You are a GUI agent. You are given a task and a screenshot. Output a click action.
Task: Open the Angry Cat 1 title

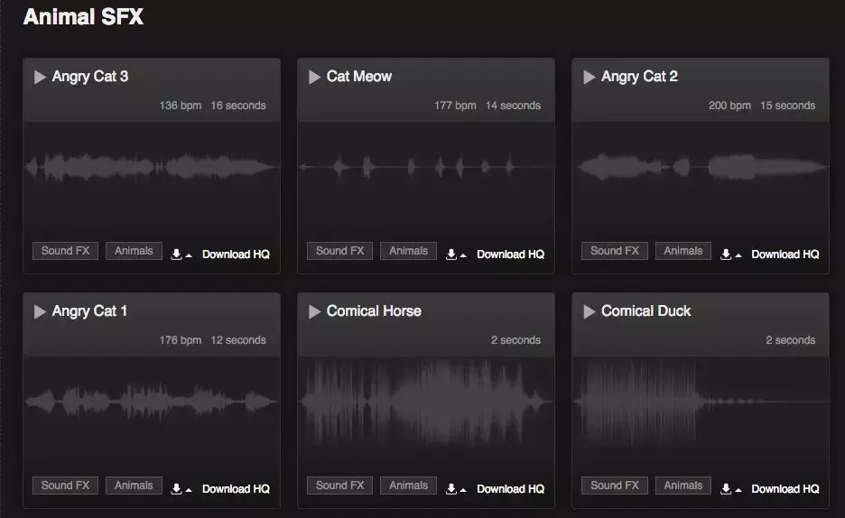[x=89, y=311]
